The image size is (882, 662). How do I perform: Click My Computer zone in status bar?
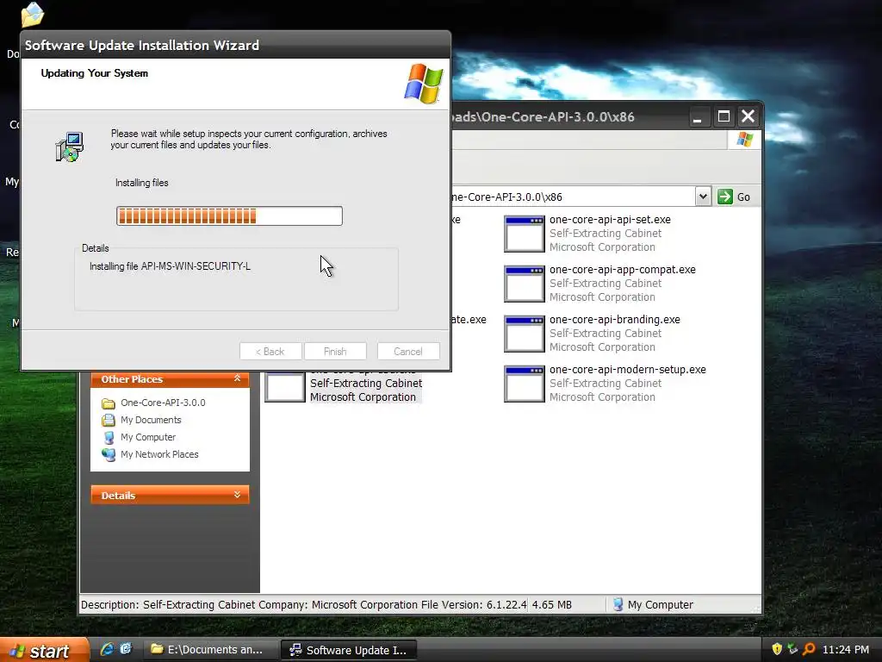point(653,604)
